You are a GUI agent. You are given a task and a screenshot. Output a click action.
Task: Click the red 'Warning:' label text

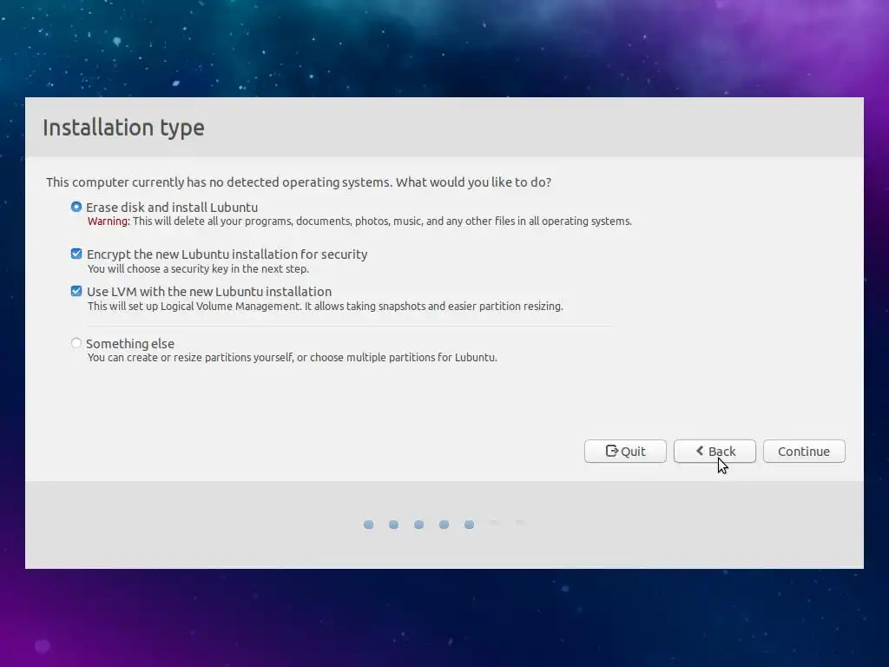point(109,221)
